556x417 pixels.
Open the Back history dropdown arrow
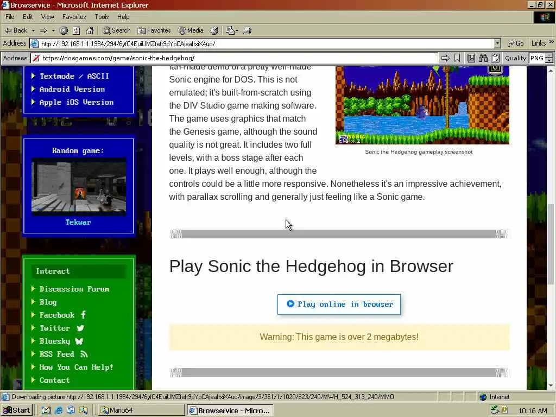(x=33, y=30)
